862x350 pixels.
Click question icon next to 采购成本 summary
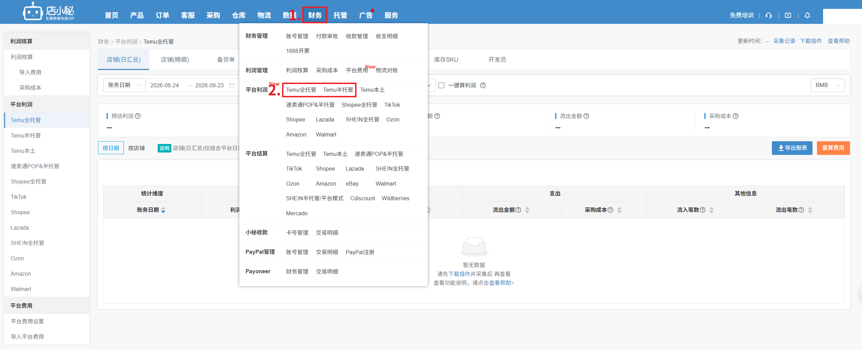(736, 116)
